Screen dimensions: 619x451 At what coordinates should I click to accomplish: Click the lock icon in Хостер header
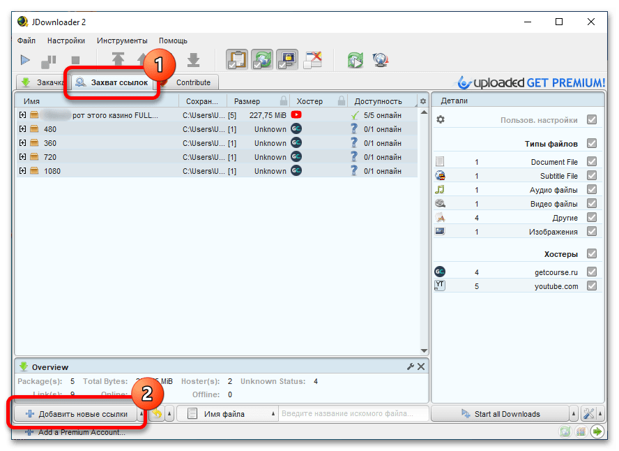click(x=342, y=101)
